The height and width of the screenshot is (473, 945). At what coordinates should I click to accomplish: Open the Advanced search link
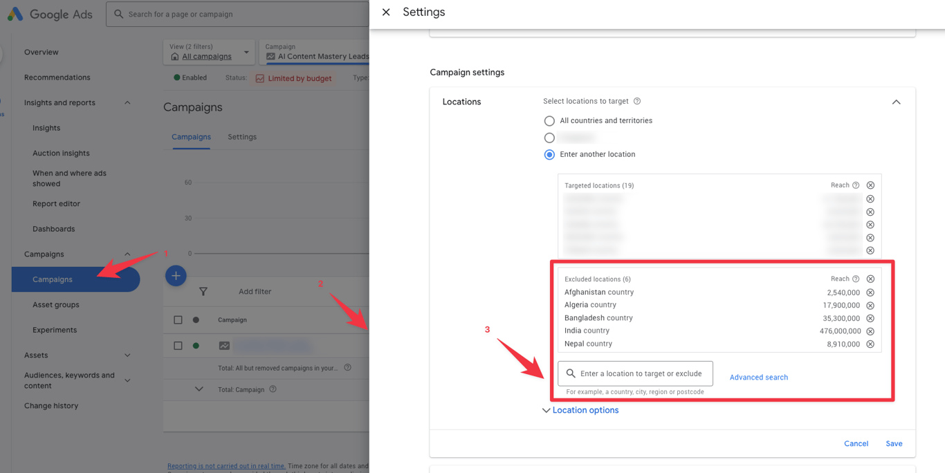(x=758, y=378)
